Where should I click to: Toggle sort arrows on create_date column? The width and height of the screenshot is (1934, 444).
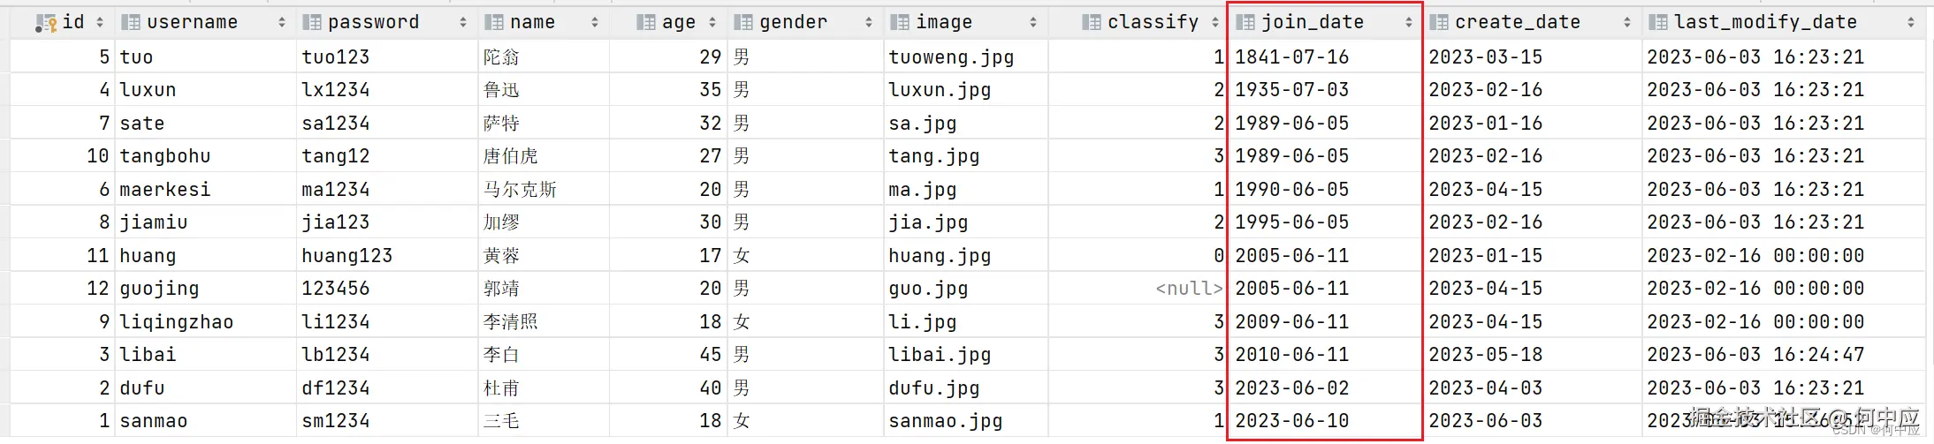click(x=1626, y=23)
